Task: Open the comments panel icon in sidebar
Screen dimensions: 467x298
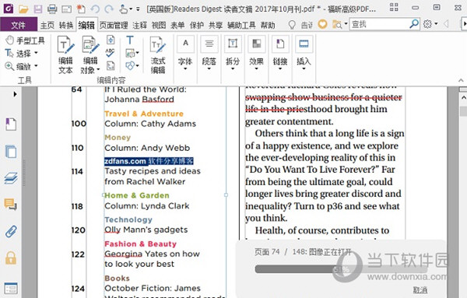Action: click(x=11, y=205)
